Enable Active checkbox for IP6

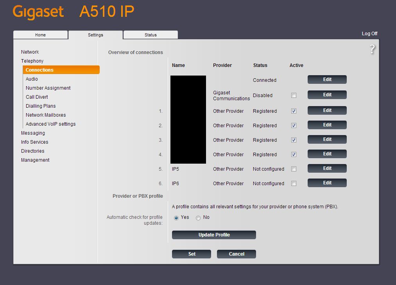coord(294,183)
